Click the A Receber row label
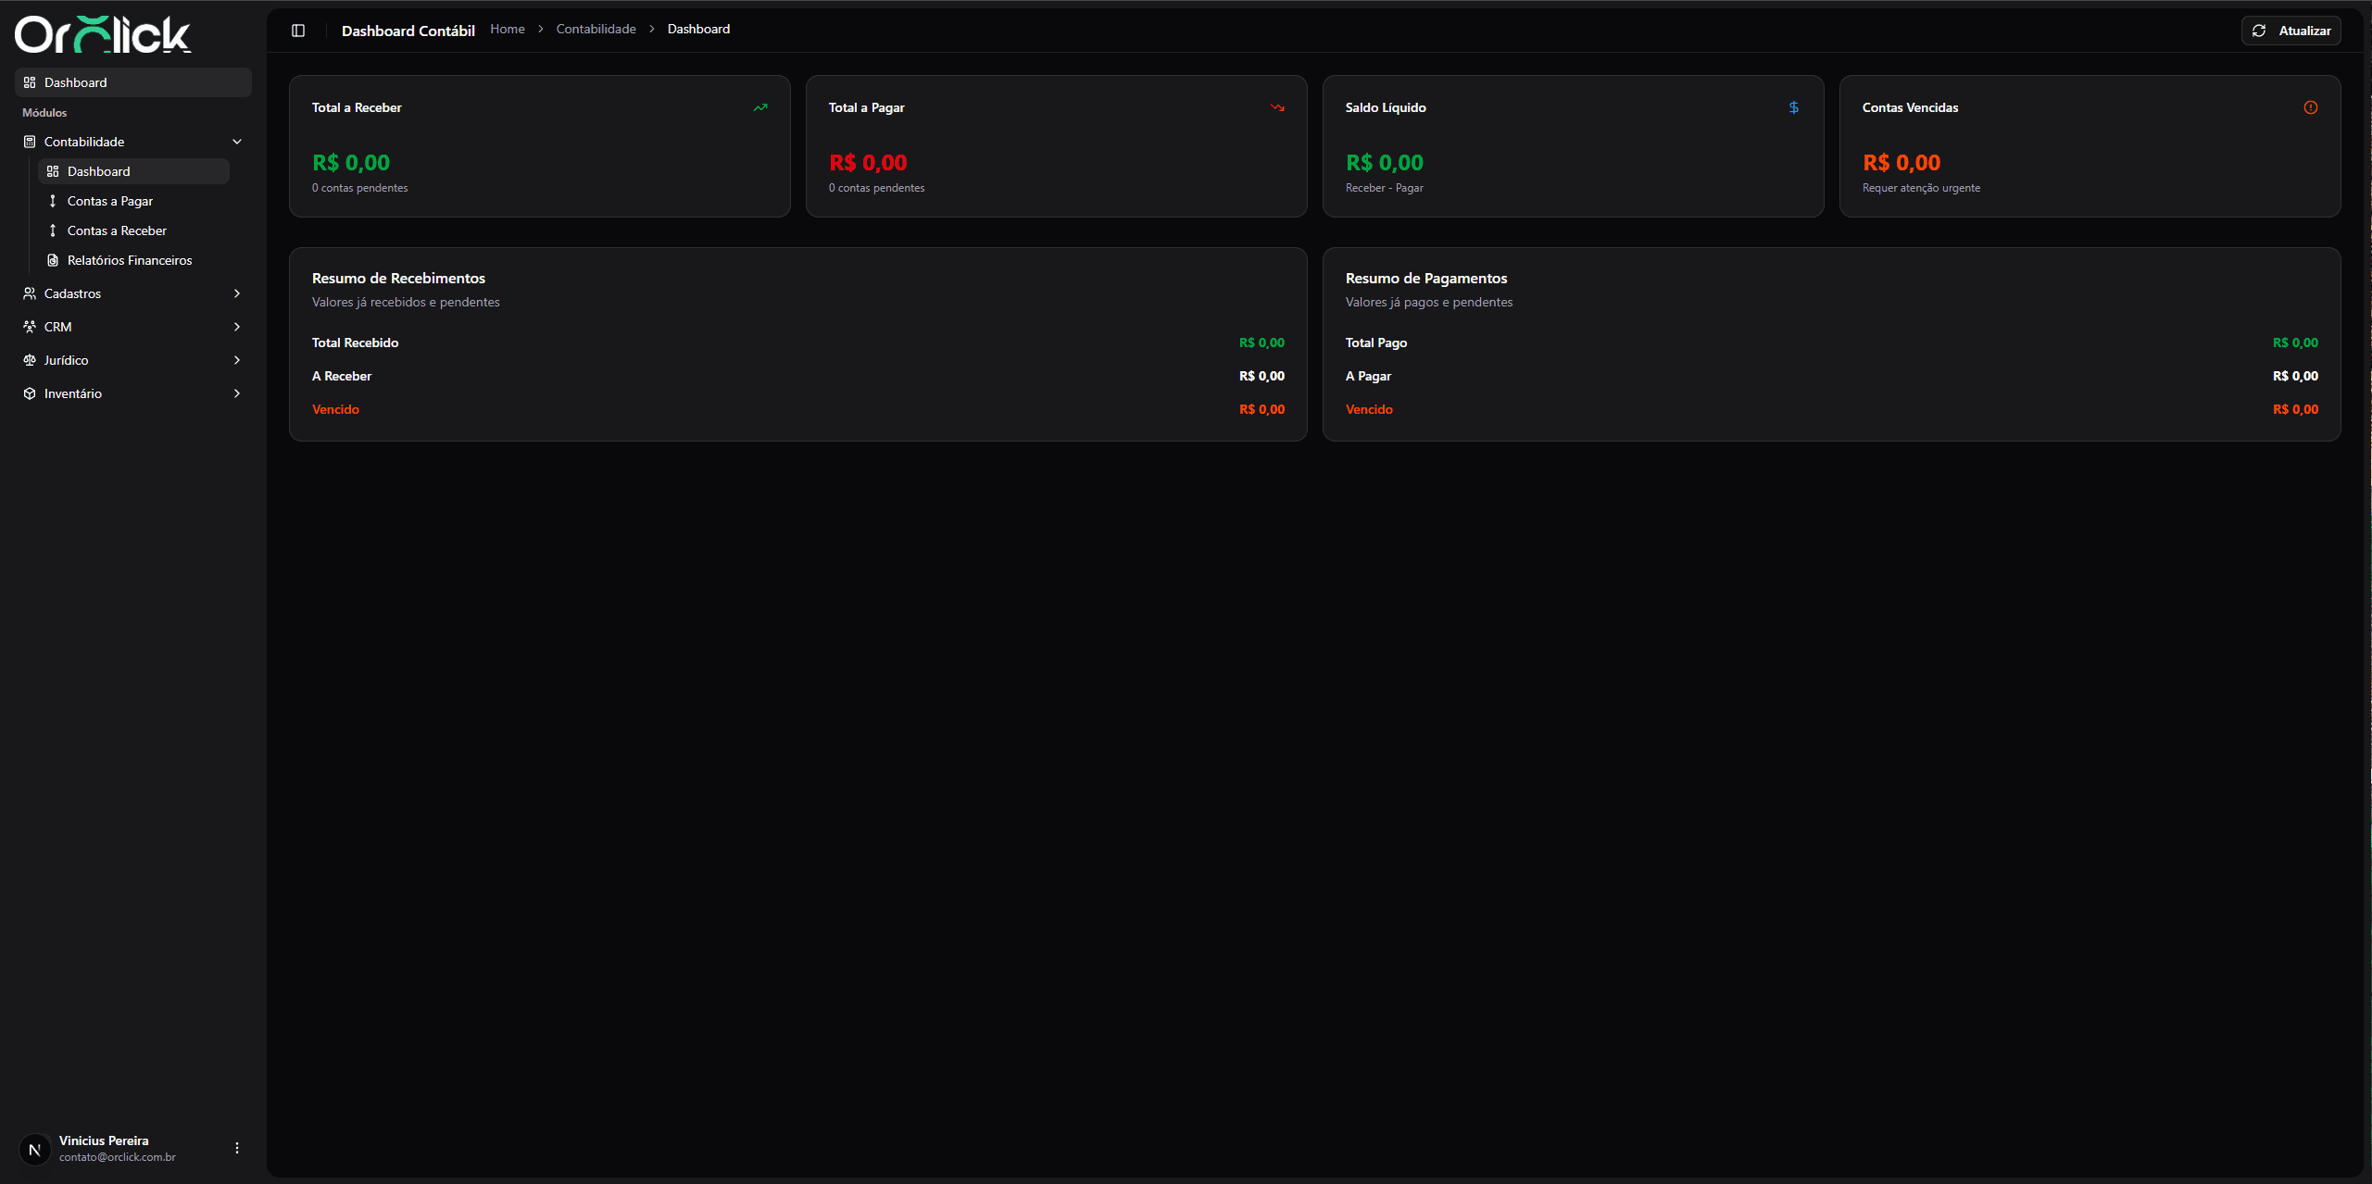 pos(342,376)
